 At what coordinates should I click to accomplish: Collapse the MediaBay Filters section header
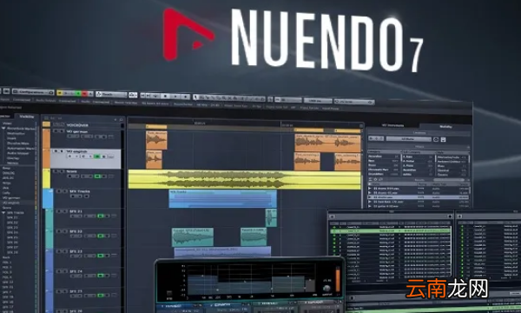[x=419, y=147]
